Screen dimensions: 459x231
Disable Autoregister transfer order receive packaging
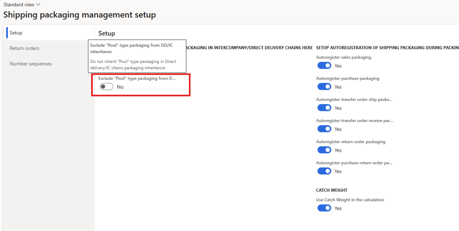[x=324, y=129]
